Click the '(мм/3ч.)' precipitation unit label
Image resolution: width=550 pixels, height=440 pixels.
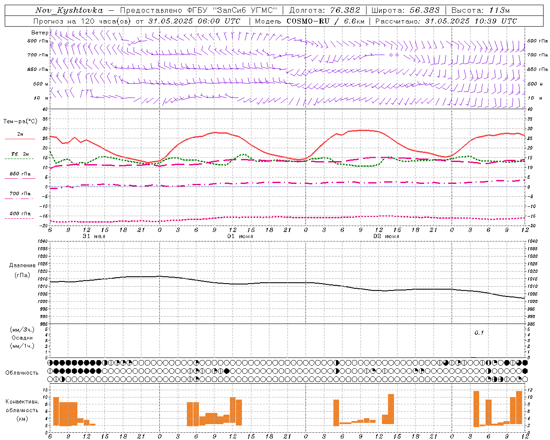click(x=22, y=330)
